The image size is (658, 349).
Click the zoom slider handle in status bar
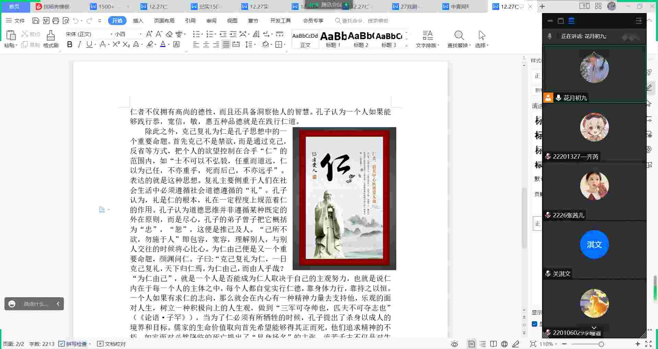coord(601,344)
